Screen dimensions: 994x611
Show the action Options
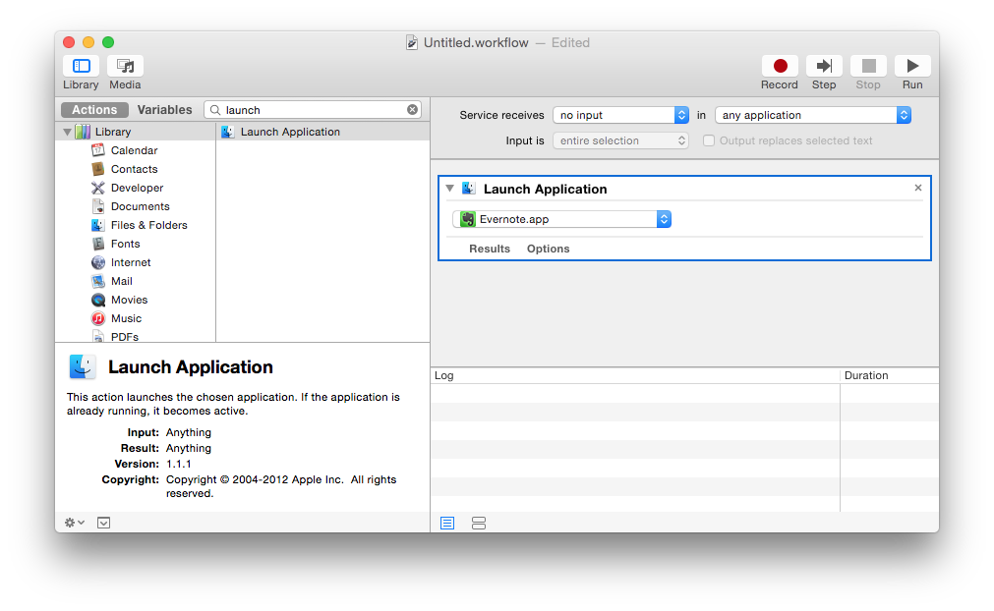click(549, 249)
